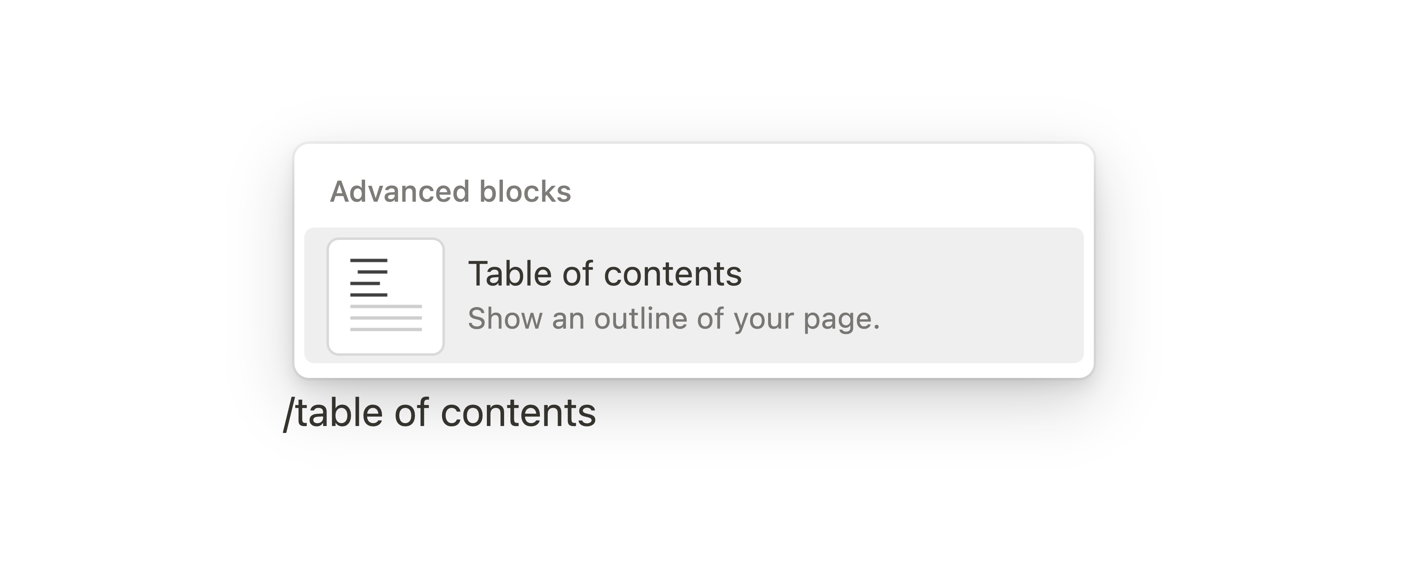
Task: Click the gray lines inside the thumbnail
Action: tap(386, 318)
